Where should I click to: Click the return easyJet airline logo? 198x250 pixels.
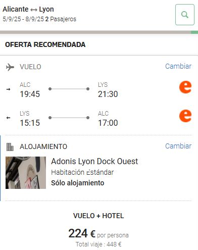tap(185, 116)
